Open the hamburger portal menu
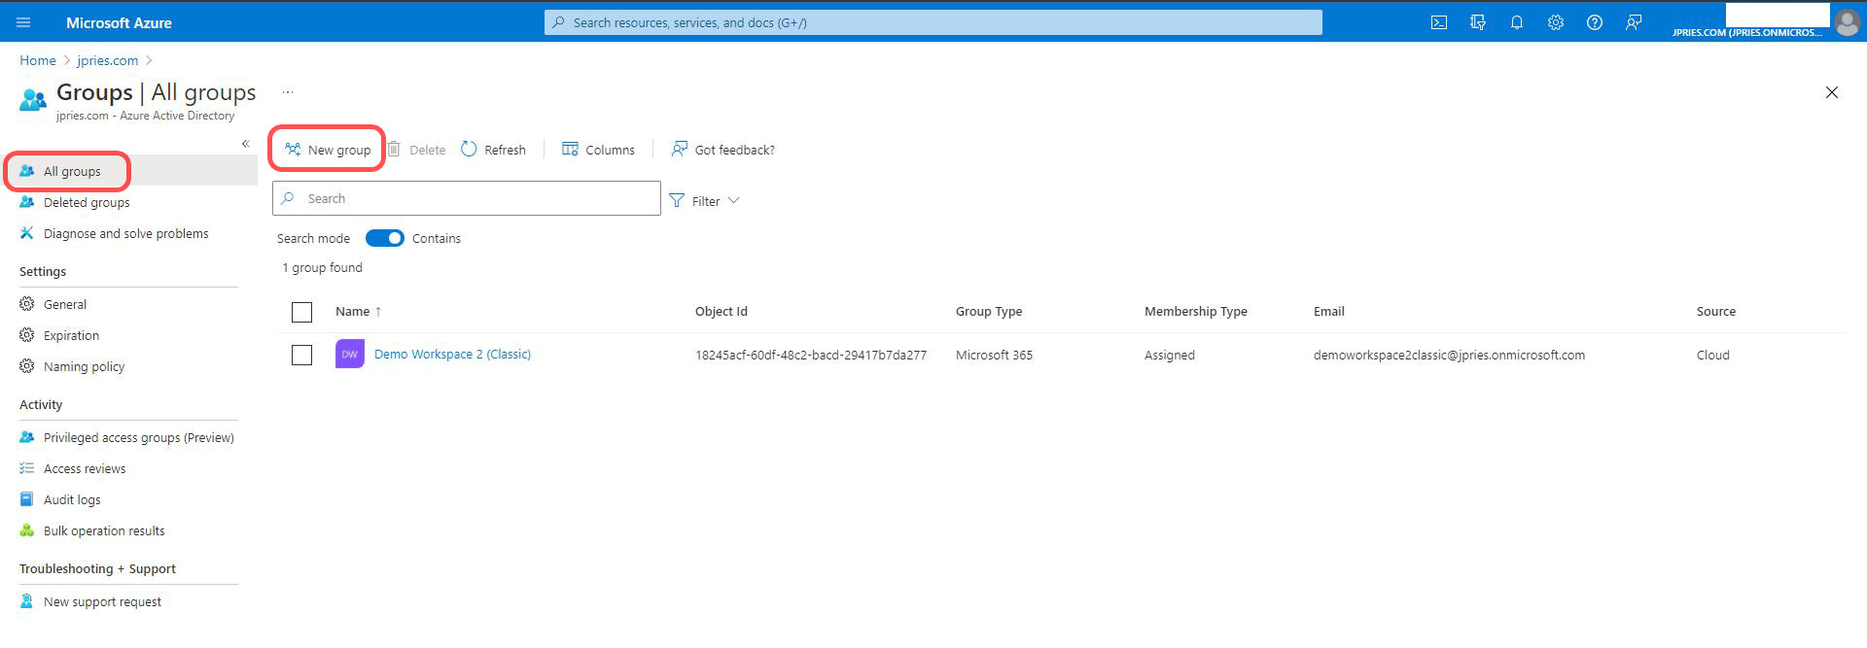 click(x=23, y=22)
